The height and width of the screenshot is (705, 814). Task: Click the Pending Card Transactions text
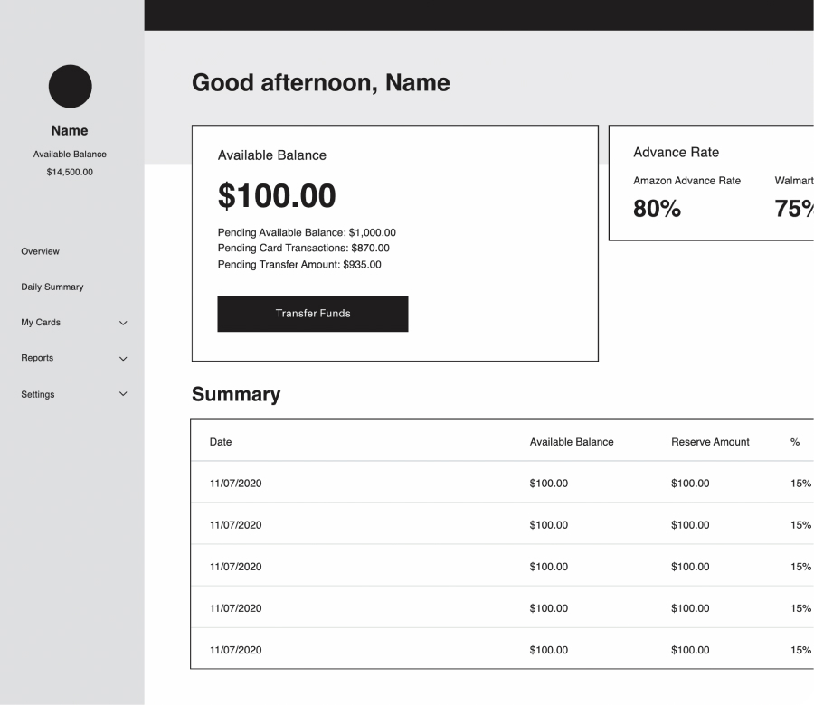point(303,248)
